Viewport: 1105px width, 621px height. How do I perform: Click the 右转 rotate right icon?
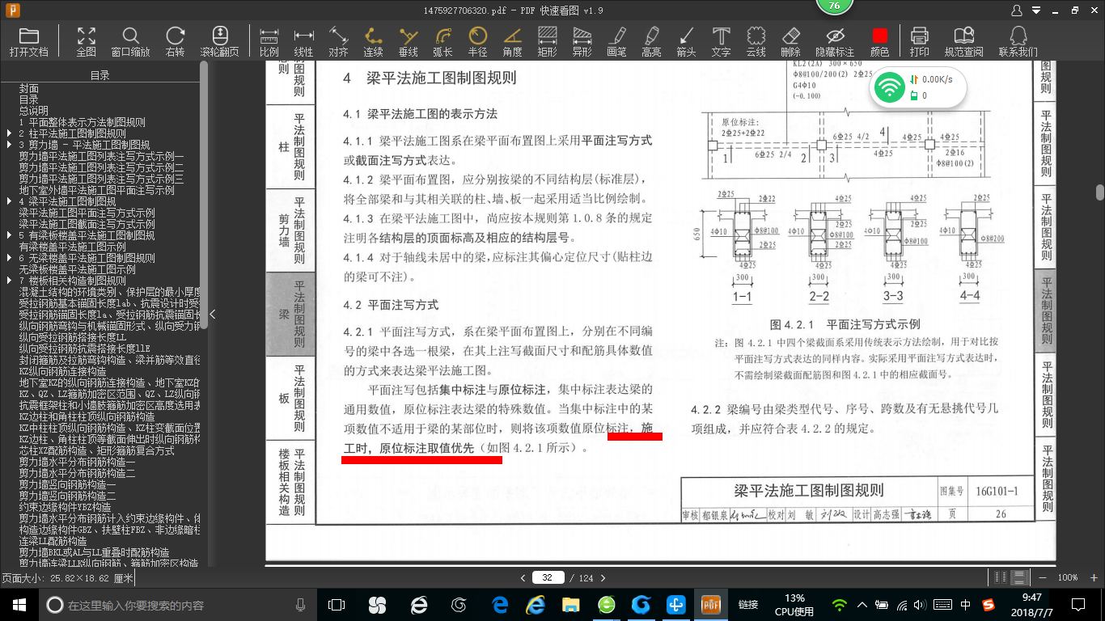point(175,42)
